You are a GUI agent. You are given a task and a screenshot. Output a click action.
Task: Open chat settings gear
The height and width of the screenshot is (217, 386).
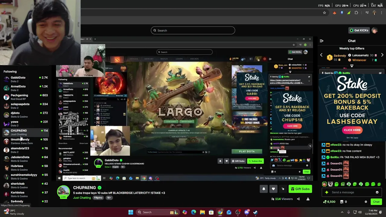tap(366, 202)
